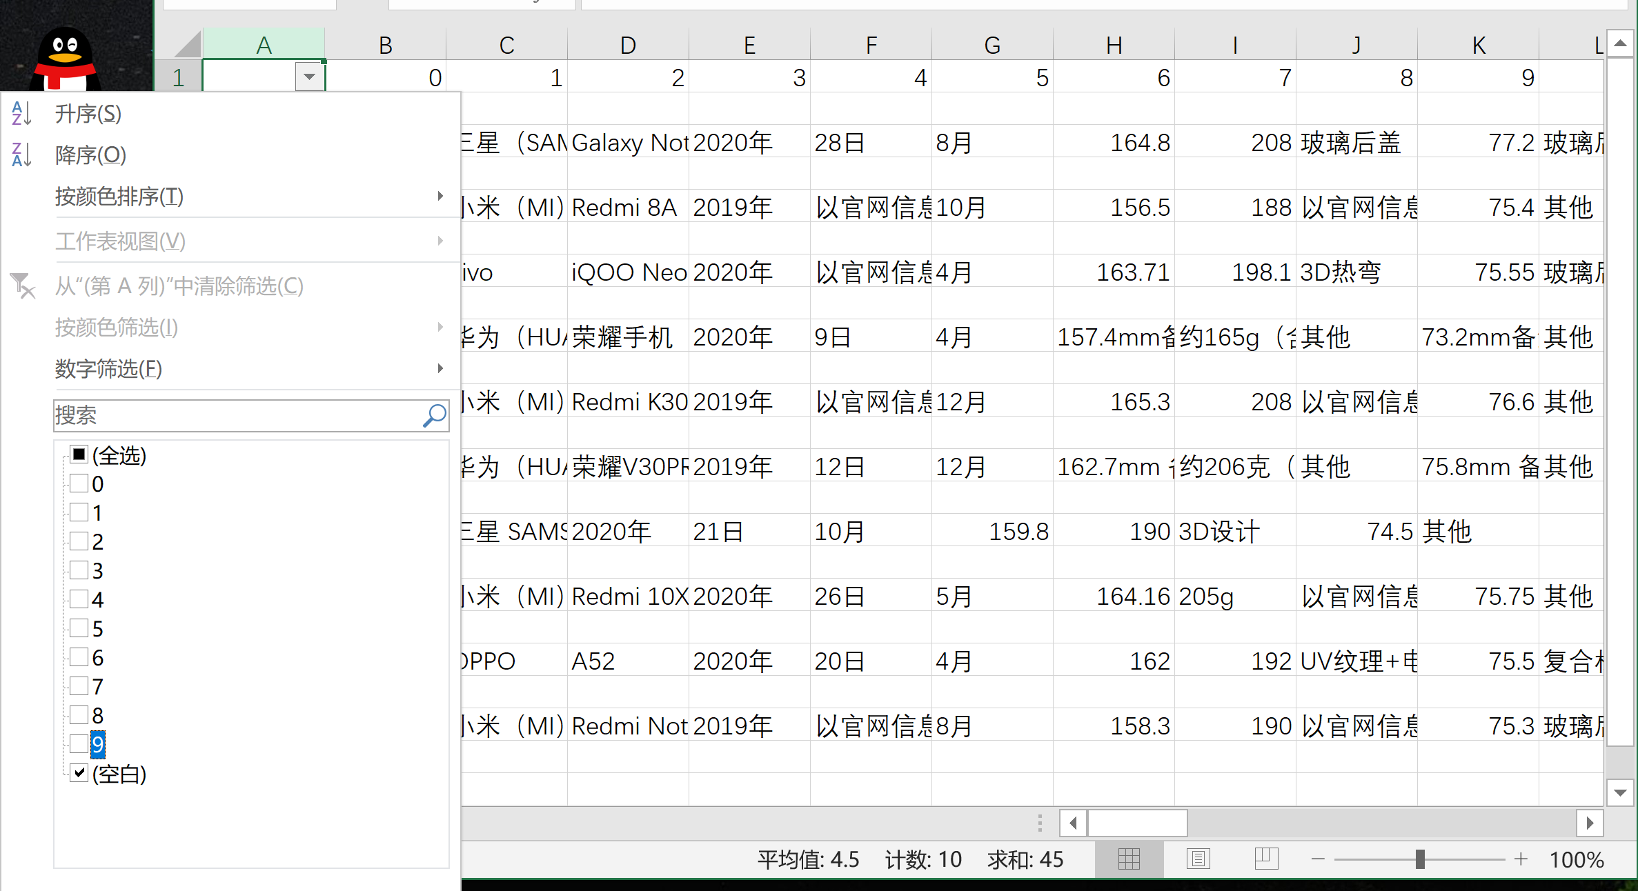
Task: Click the zoom in plus icon
Action: [1521, 859]
